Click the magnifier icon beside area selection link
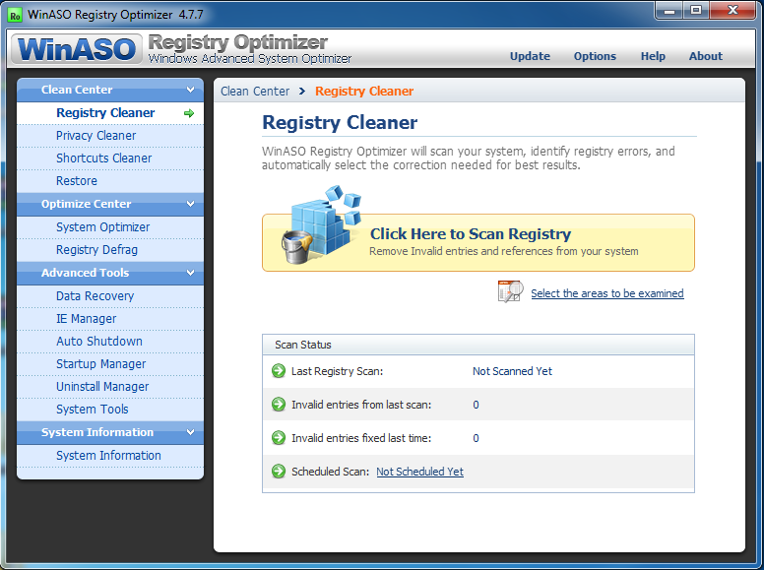The width and height of the screenshot is (764, 570). [510, 291]
